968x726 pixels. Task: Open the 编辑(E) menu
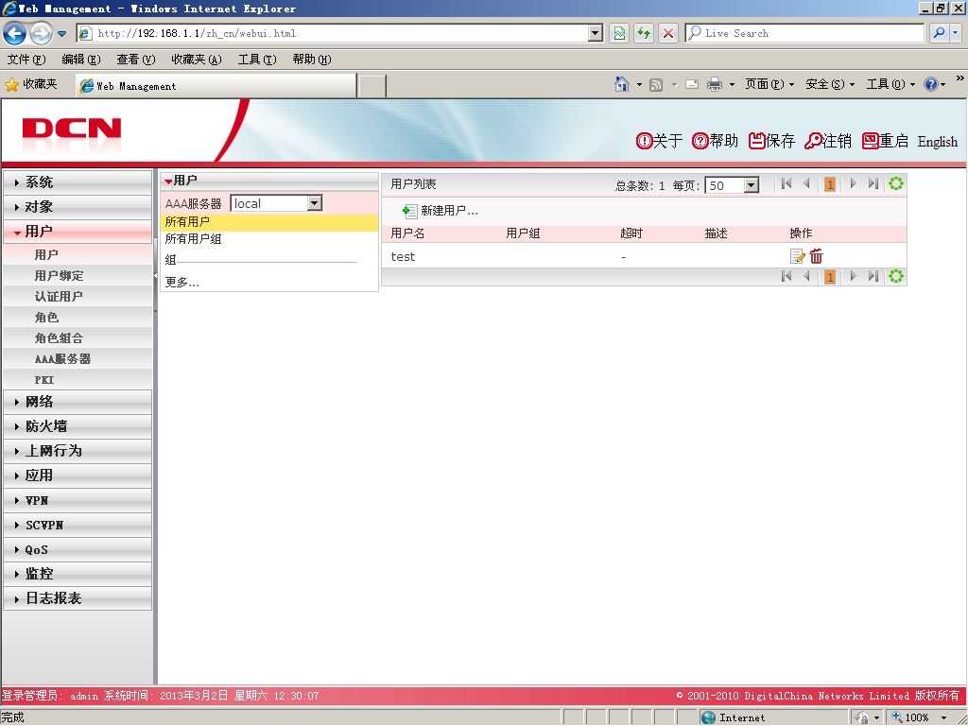(x=81, y=60)
